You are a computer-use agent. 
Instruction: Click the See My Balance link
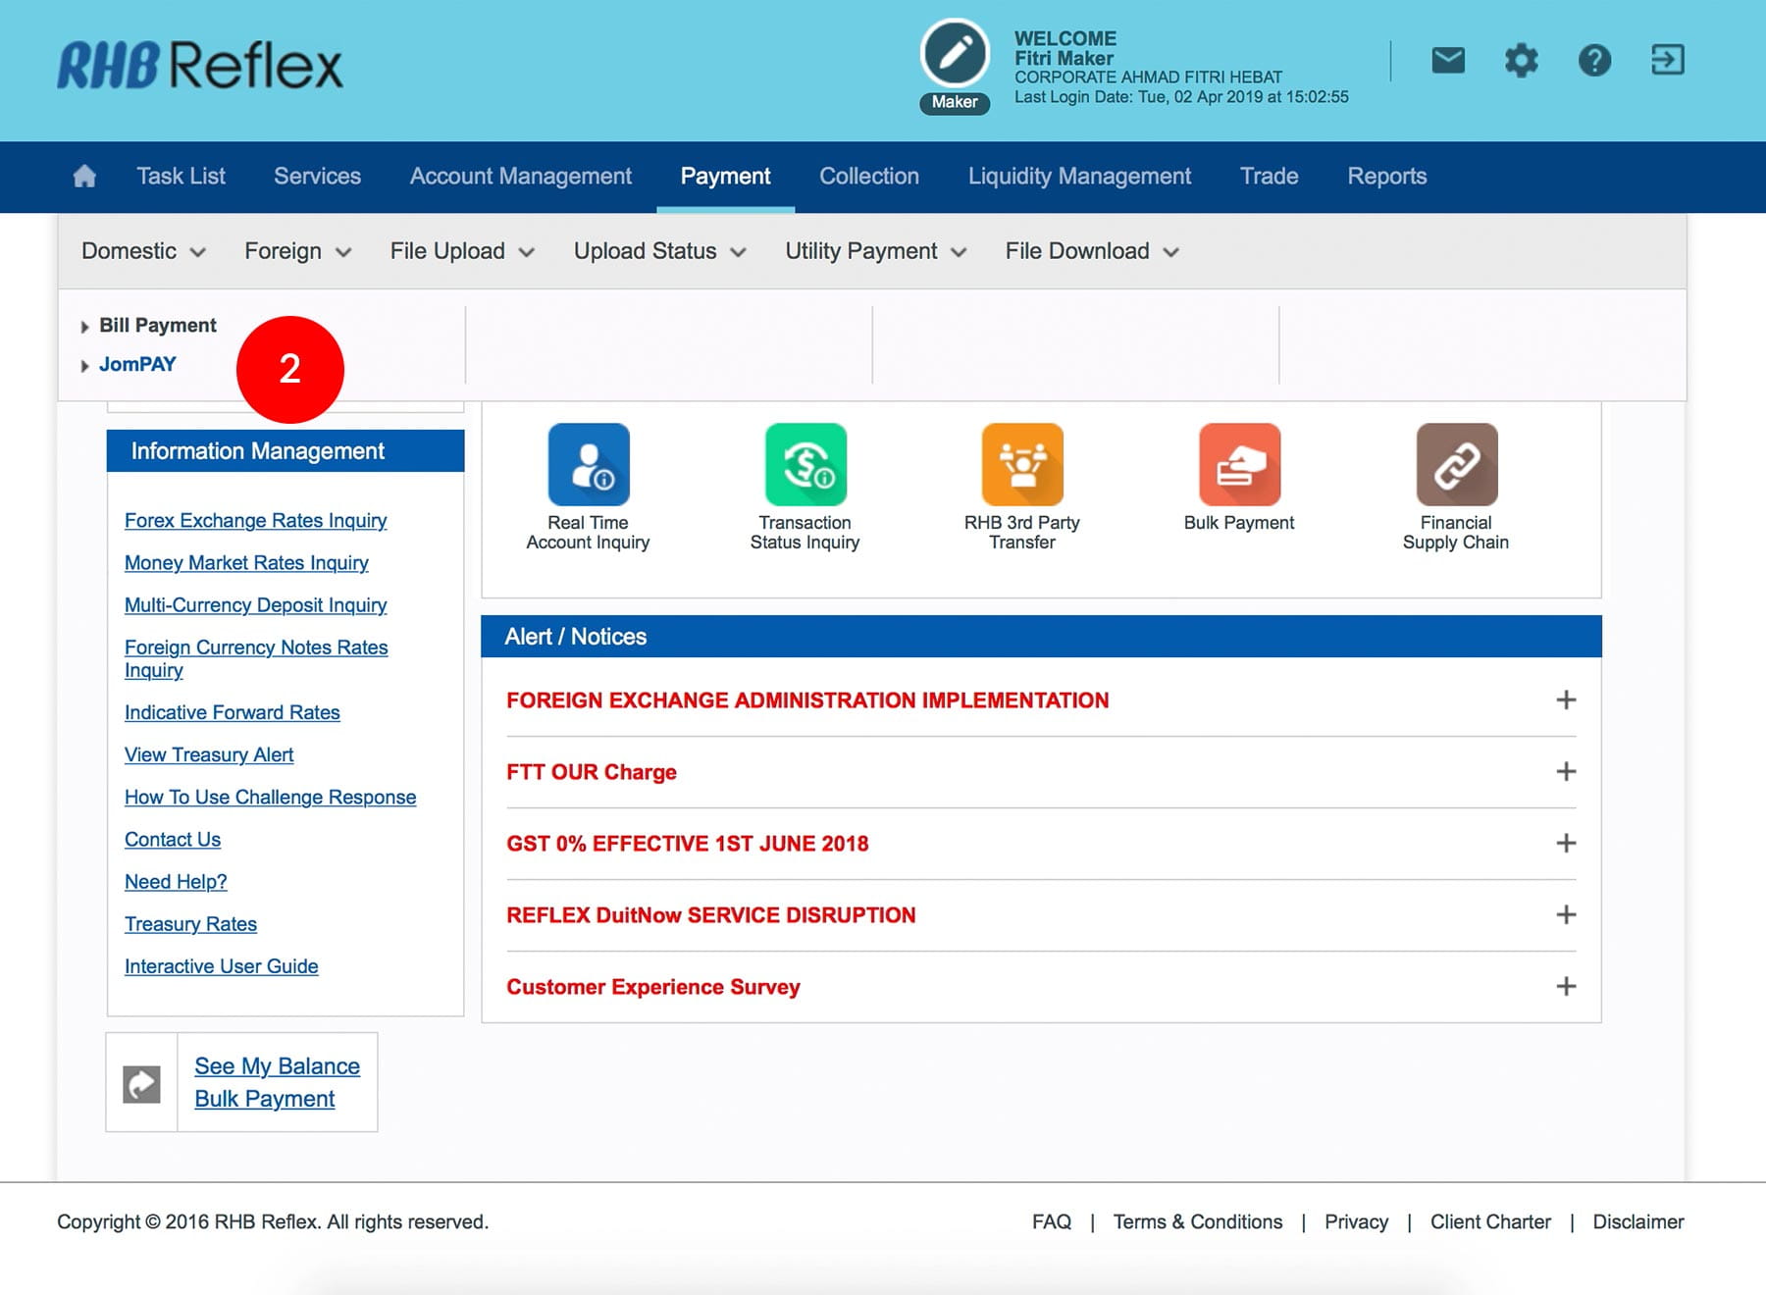click(x=277, y=1066)
